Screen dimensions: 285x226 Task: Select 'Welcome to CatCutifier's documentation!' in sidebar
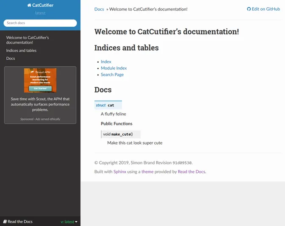(28, 40)
